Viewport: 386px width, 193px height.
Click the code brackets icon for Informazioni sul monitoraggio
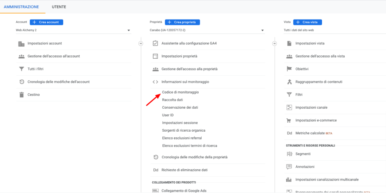(x=155, y=82)
